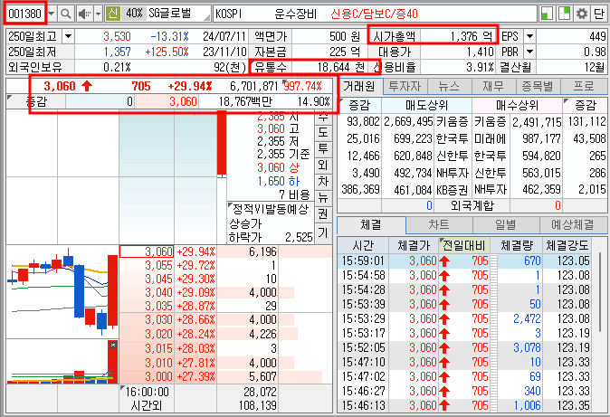Click the KB증권 seller broker cell
Screen dimensions: 610x417
[452, 190]
